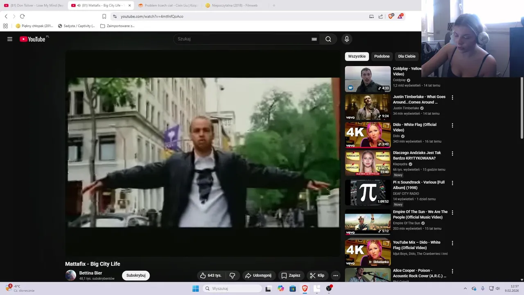
Task: Click the Brave browser taskbar icon
Action: point(305,288)
